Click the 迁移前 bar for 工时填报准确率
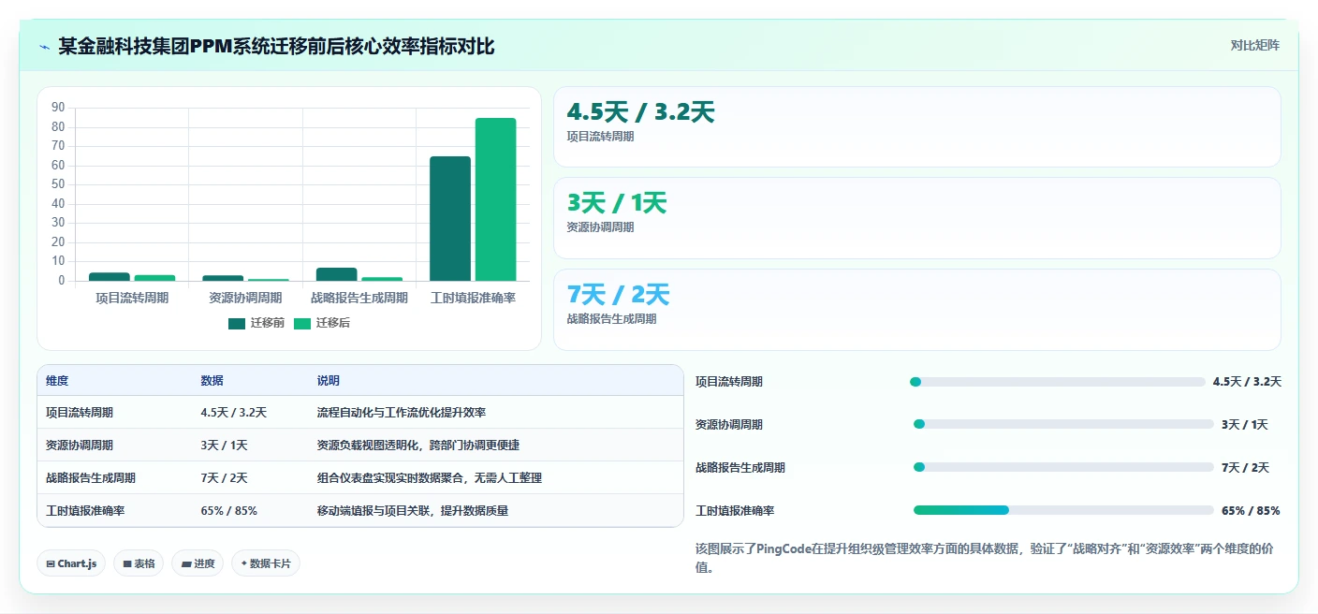 [x=450, y=218]
